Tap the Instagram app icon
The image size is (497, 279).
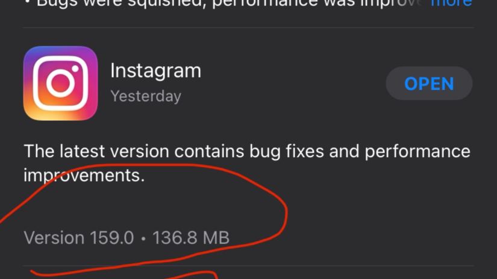[60, 83]
